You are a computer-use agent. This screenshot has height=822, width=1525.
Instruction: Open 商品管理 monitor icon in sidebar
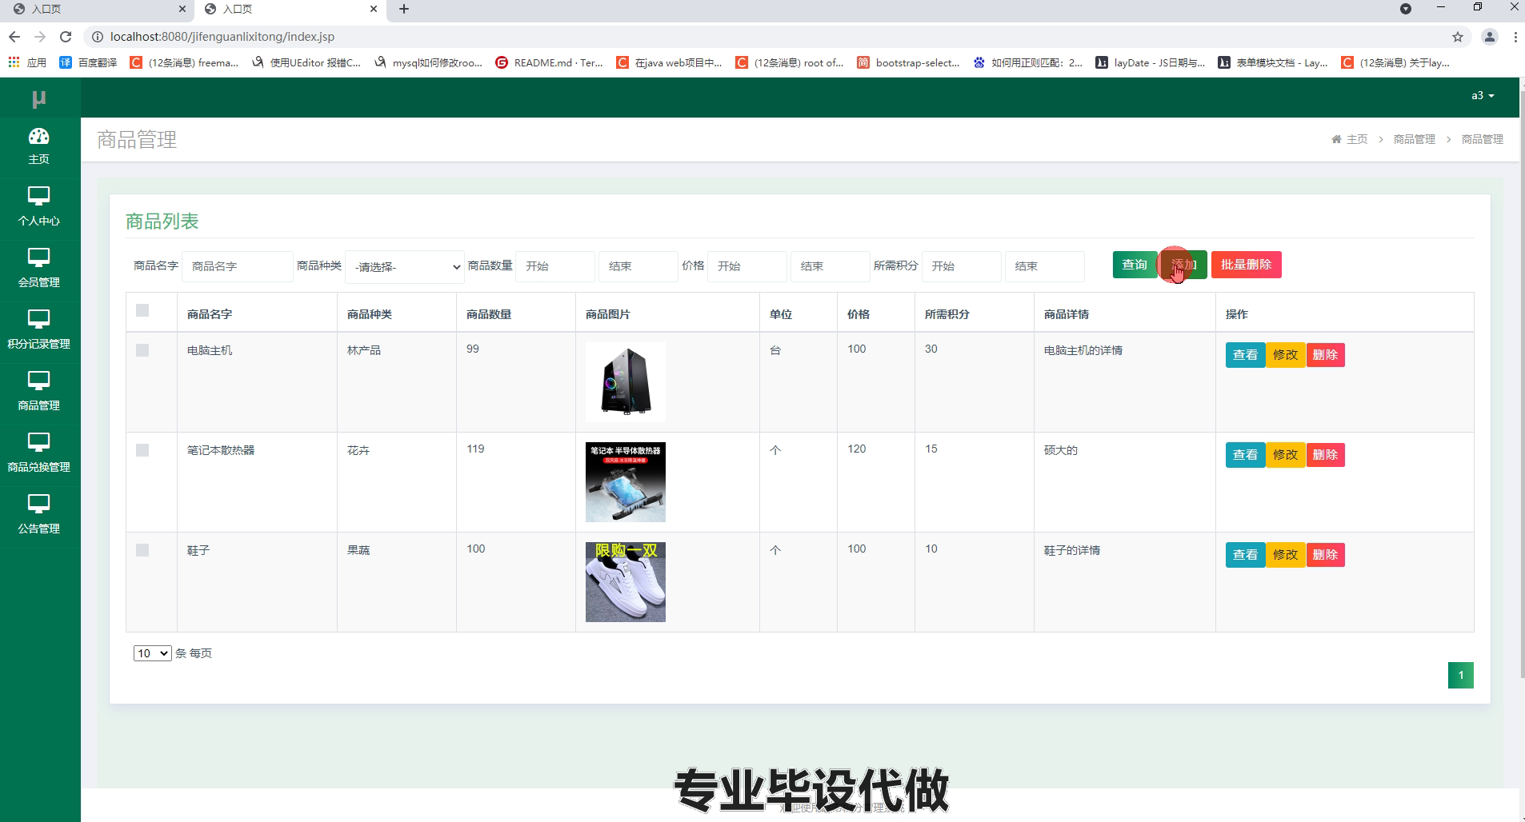point(38,381)
